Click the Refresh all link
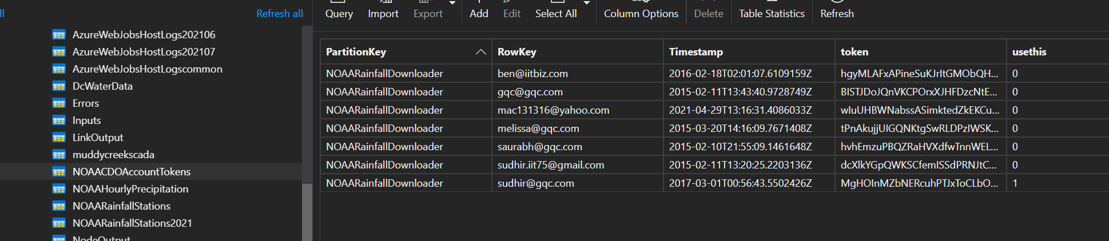 pos(280,14)
